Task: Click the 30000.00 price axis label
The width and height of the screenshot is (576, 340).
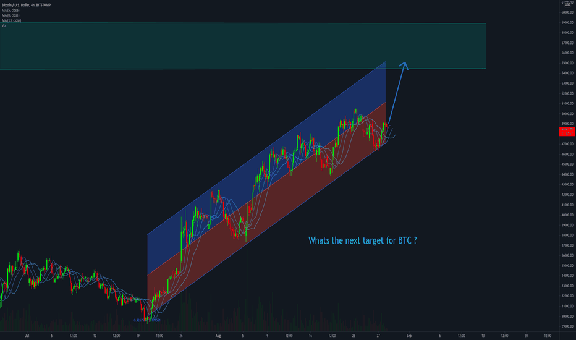Action: tap(567, 316)
